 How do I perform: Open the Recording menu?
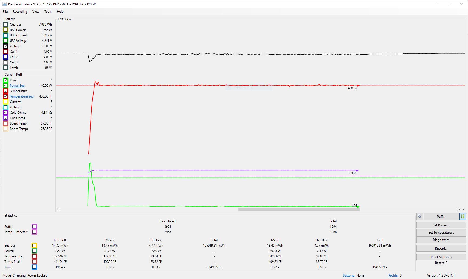pos(20,12)
